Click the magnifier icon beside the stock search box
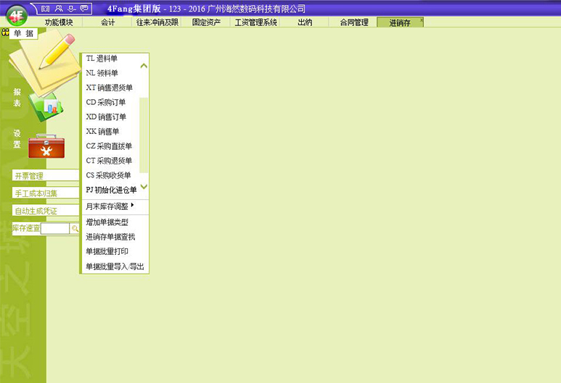The image size is (561, 383). click(74, 229)
